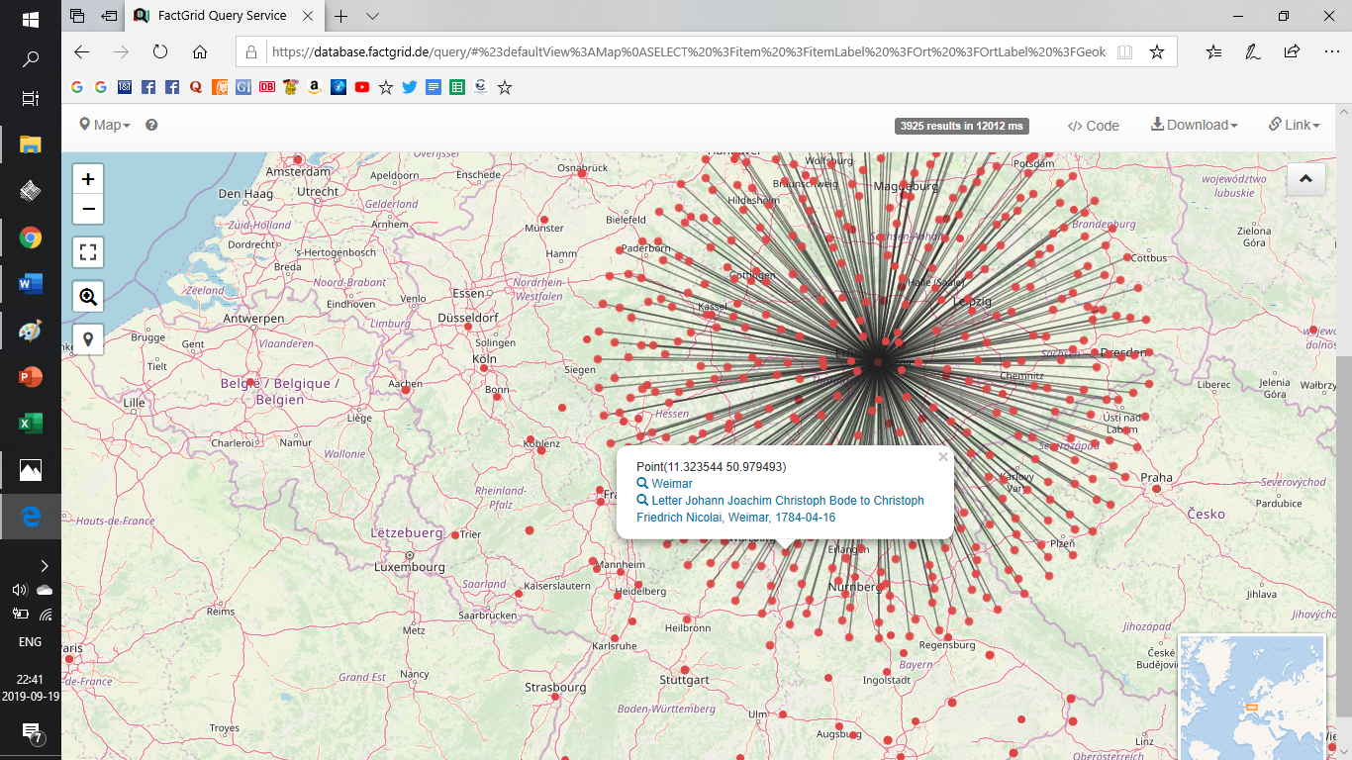Open the Weimar link in popup
The width and height of the screenshot is (1352, 760).
(x=671, y=484)
